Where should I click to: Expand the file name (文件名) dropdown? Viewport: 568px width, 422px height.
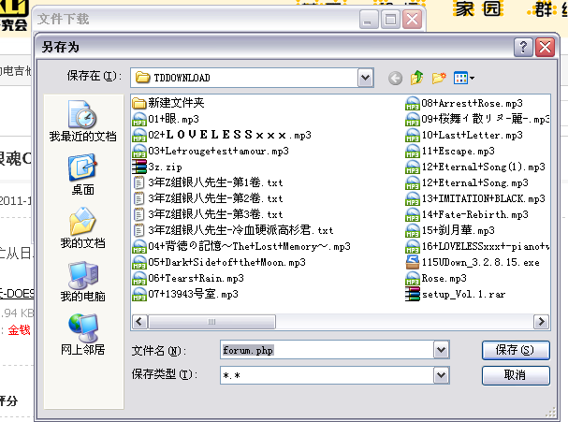(x=441, y=350)
